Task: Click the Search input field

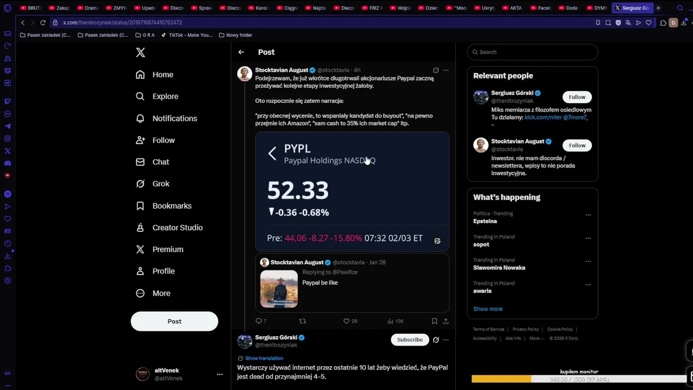Action: (x=533, y=52)
